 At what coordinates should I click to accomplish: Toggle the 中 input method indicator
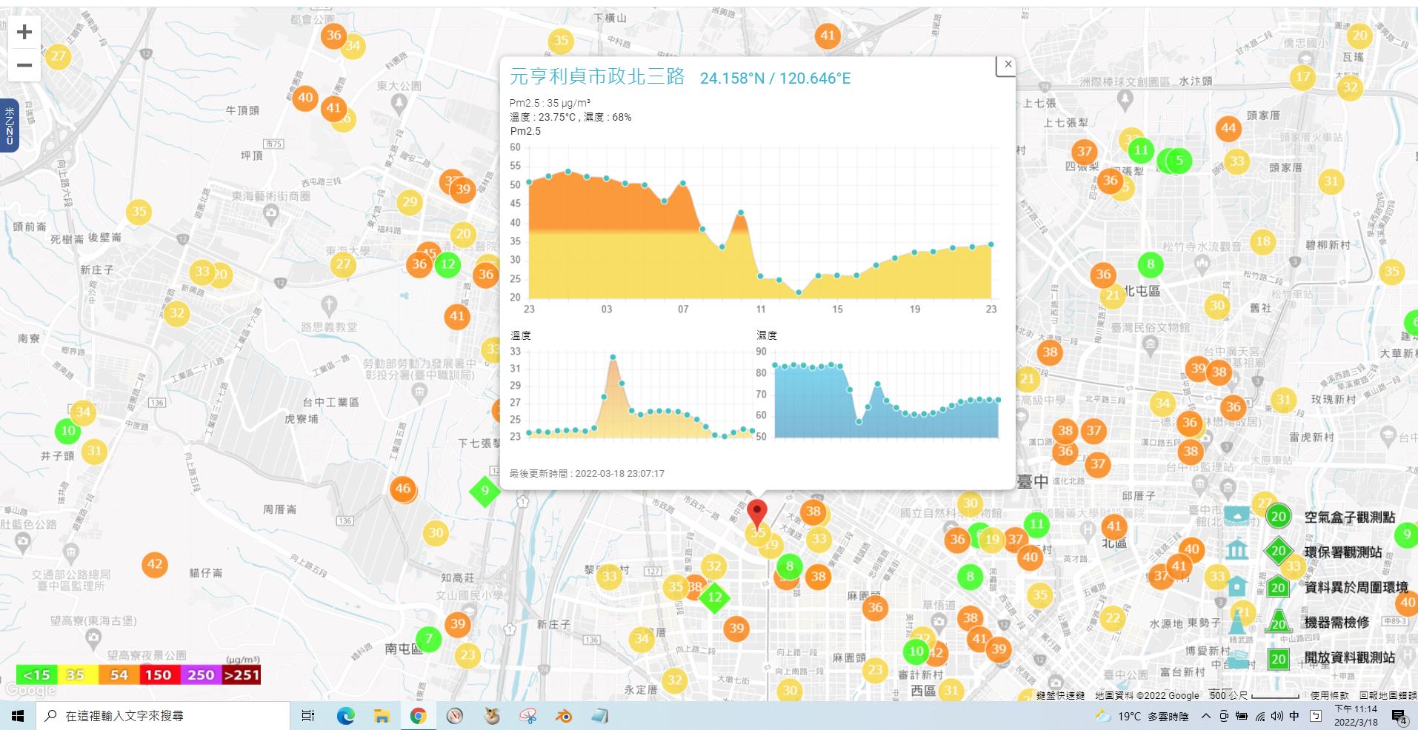(1294, 716)
